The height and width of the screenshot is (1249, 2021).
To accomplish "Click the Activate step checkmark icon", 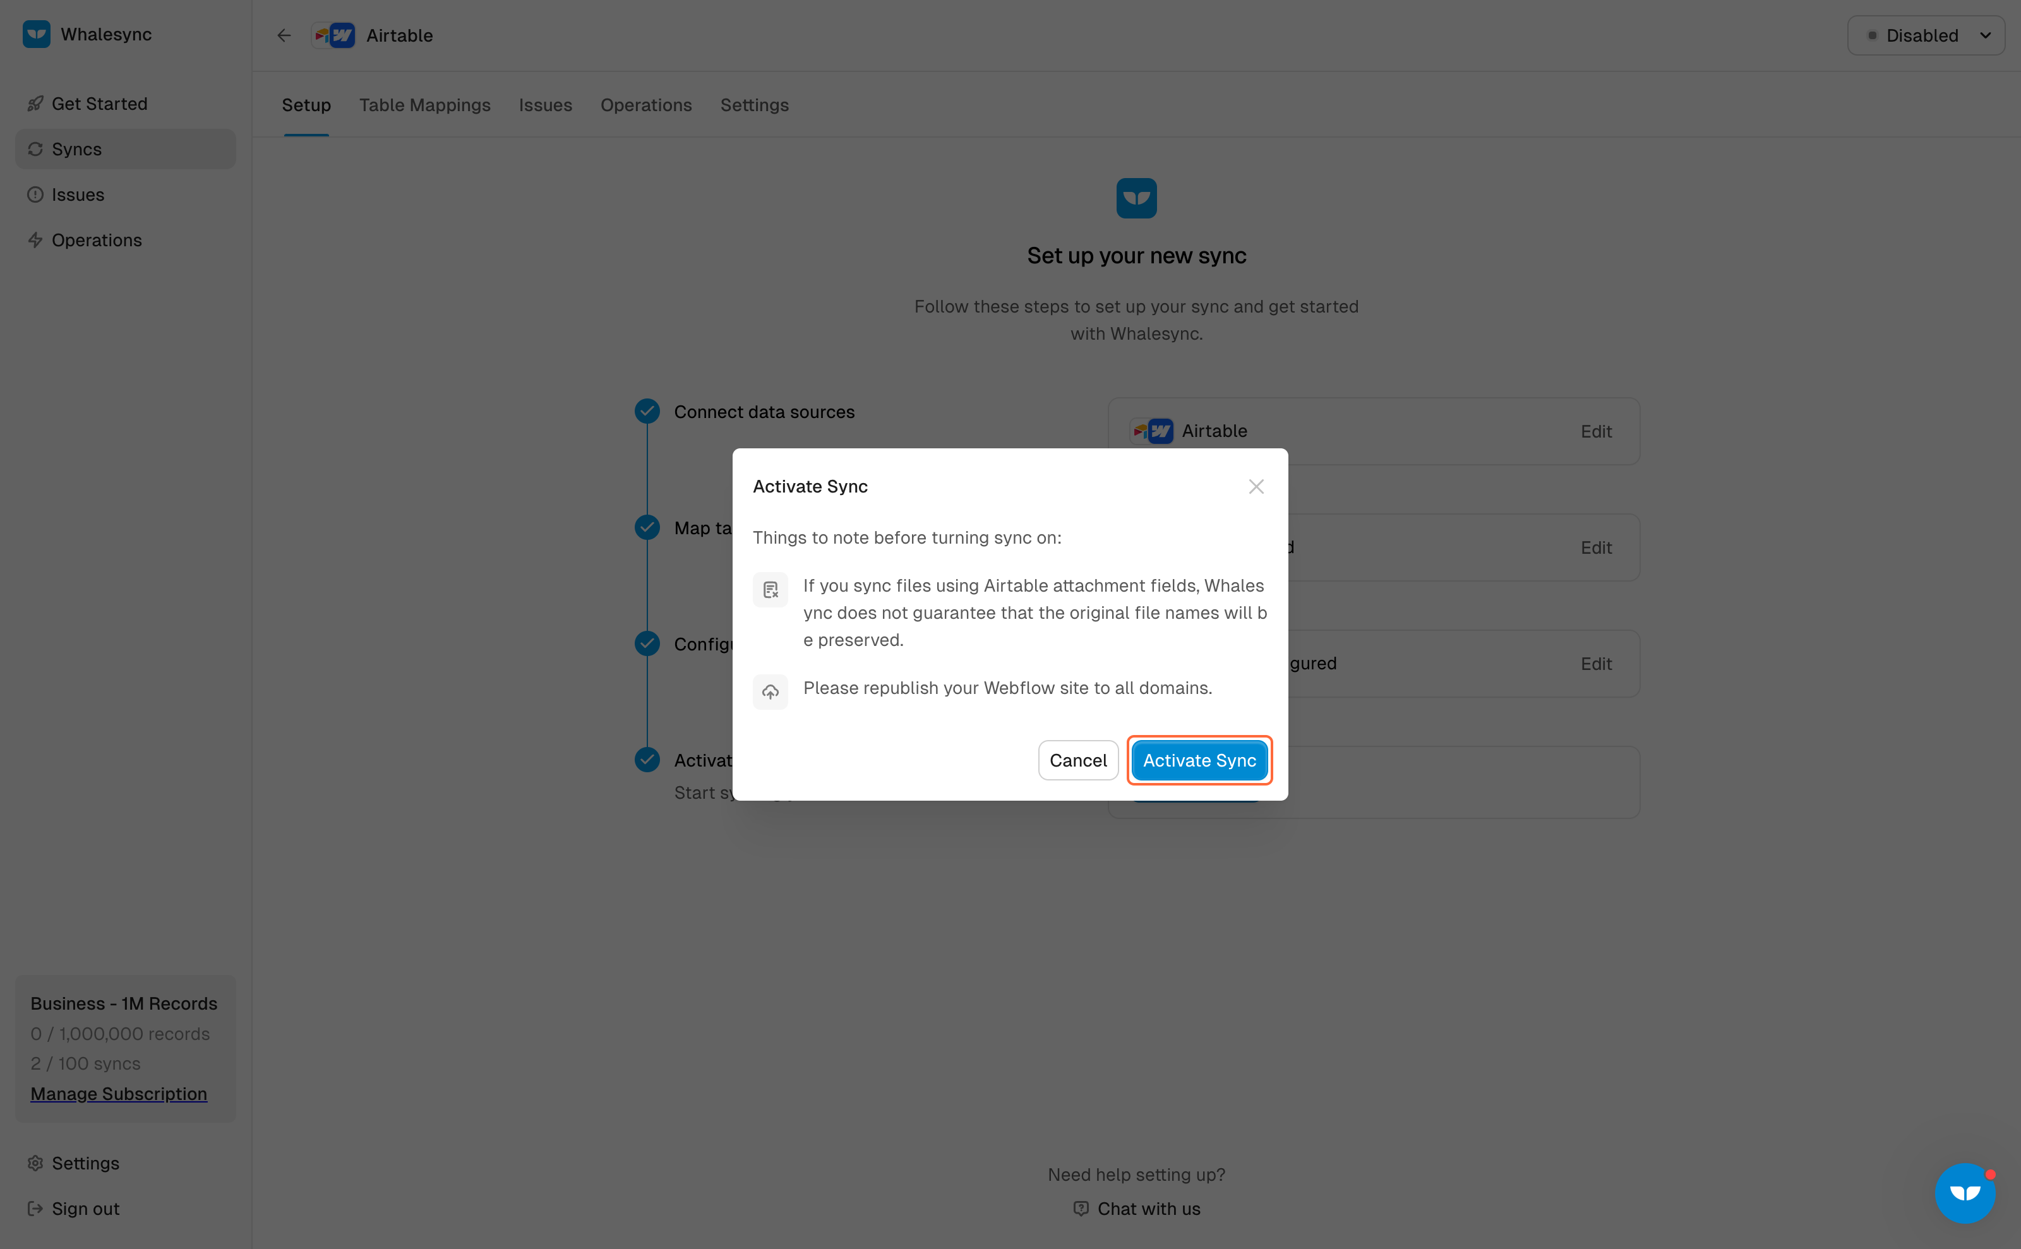I will click(647, 759).
